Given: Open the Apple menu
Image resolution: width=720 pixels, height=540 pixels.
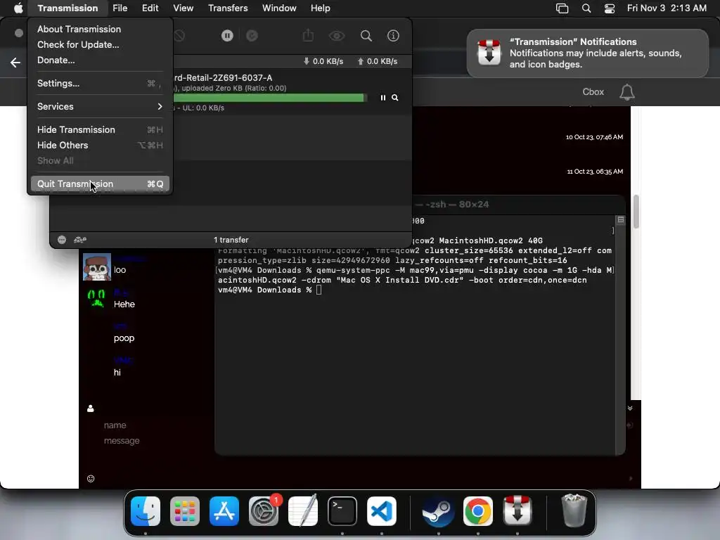Looking at the screenshot, I should tap(18, 8).
